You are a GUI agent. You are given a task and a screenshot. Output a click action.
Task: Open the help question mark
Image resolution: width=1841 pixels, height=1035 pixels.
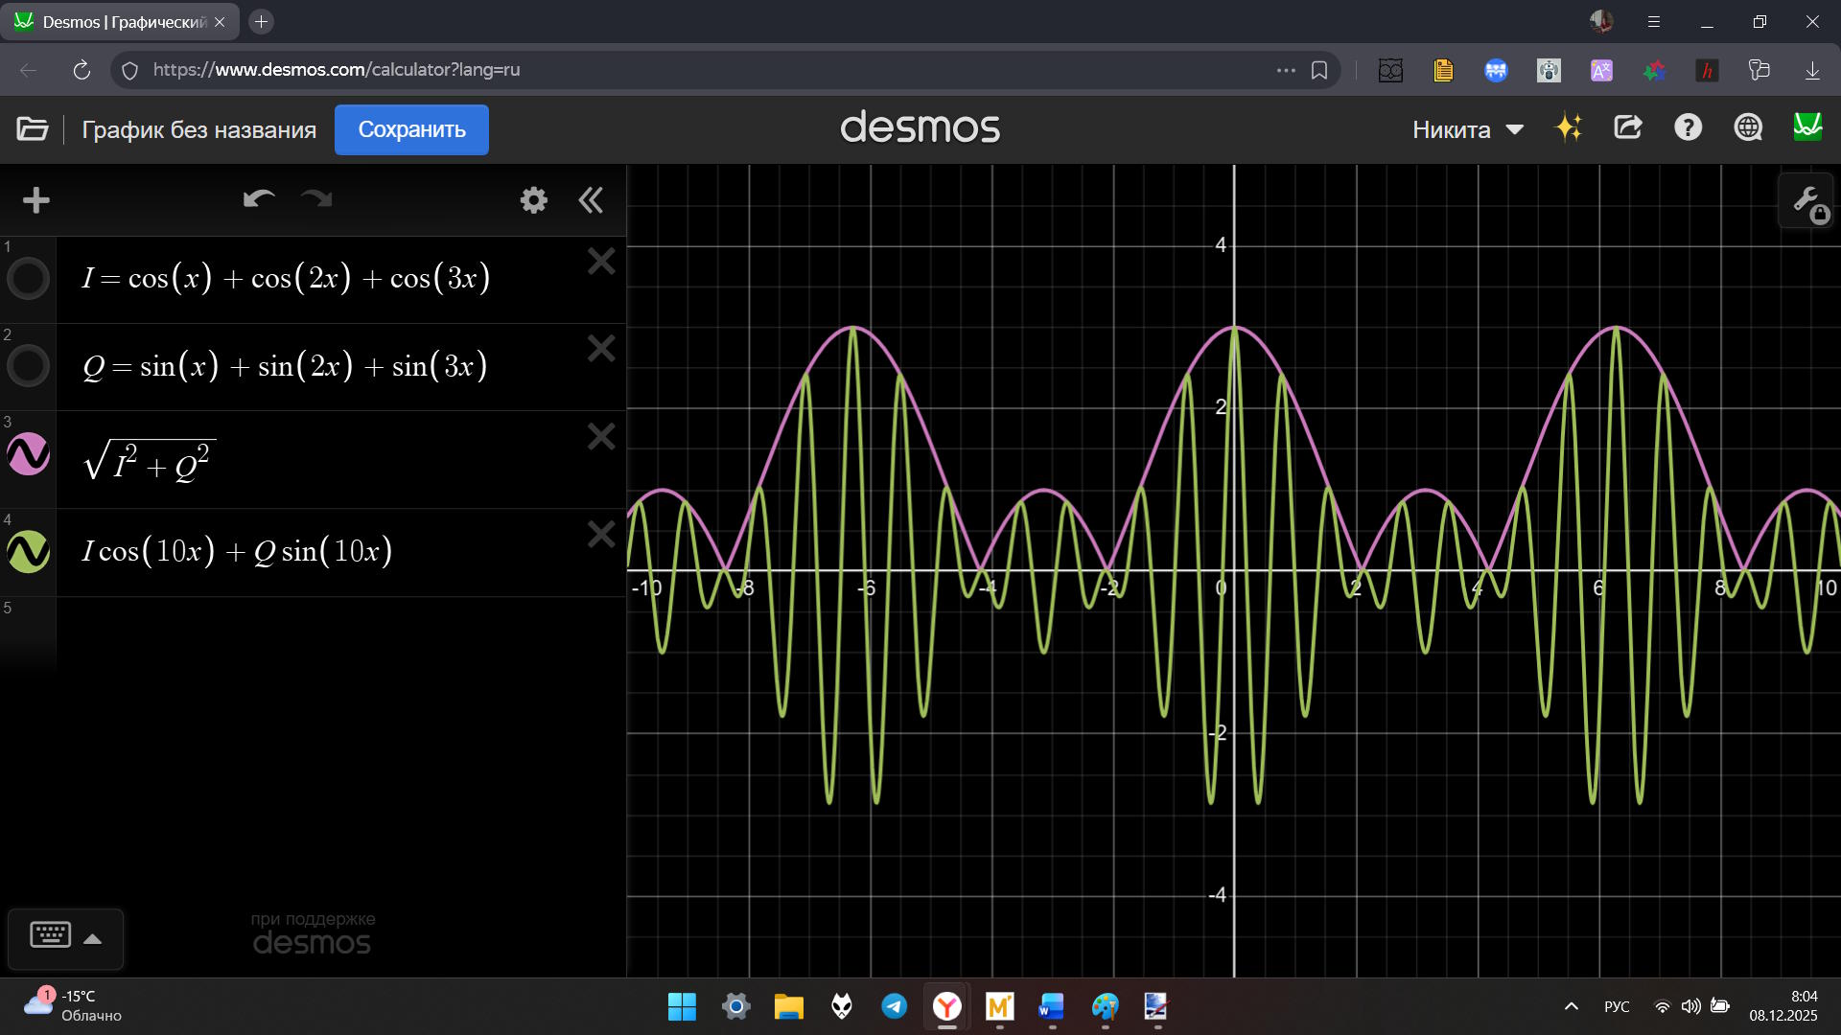(1688, 127)
